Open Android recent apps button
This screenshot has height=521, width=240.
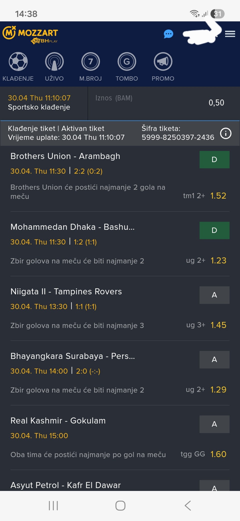pos(53,505)
